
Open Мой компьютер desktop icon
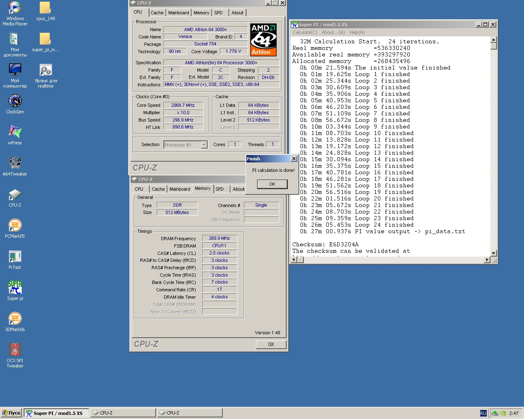pos(15,76)
